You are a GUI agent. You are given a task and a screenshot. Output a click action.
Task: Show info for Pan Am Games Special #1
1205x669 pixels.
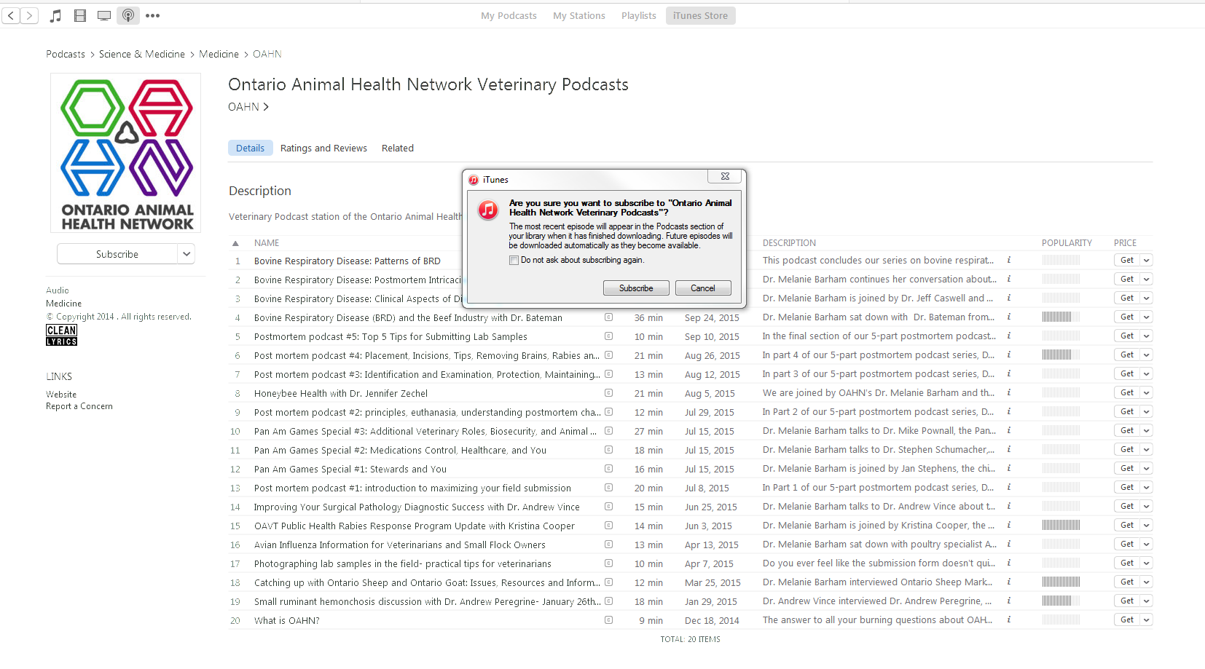pyautogui.click(x=1008, y=468)
